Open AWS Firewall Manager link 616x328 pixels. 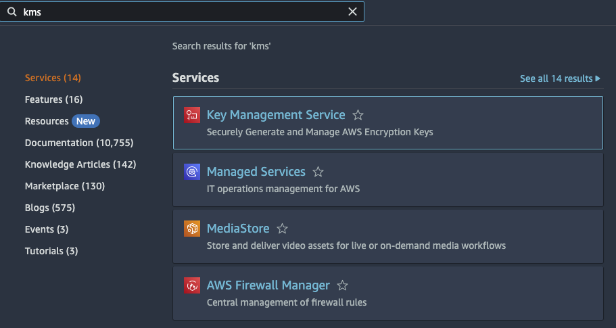point(268,285)
